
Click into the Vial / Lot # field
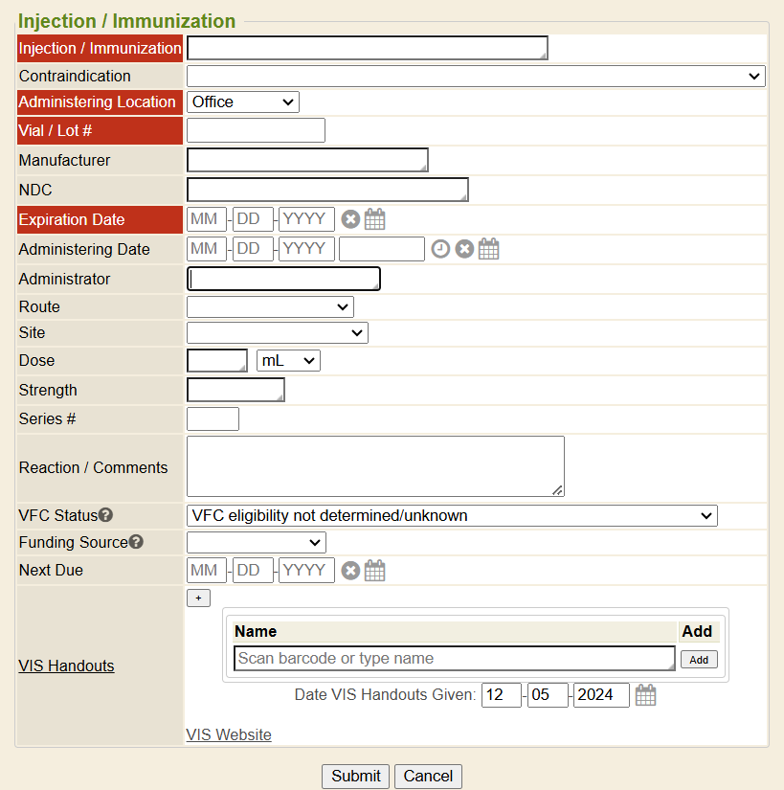pos(256,130)
